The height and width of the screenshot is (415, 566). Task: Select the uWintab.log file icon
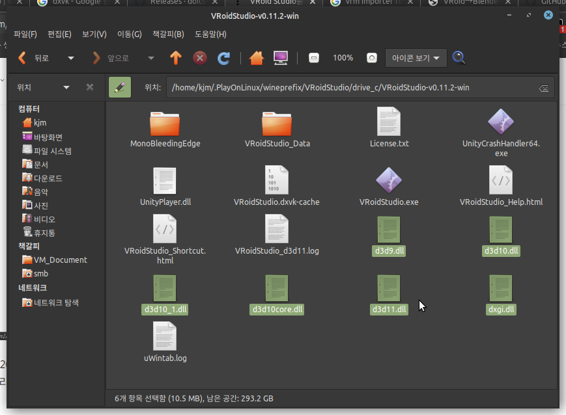[165, 336]
